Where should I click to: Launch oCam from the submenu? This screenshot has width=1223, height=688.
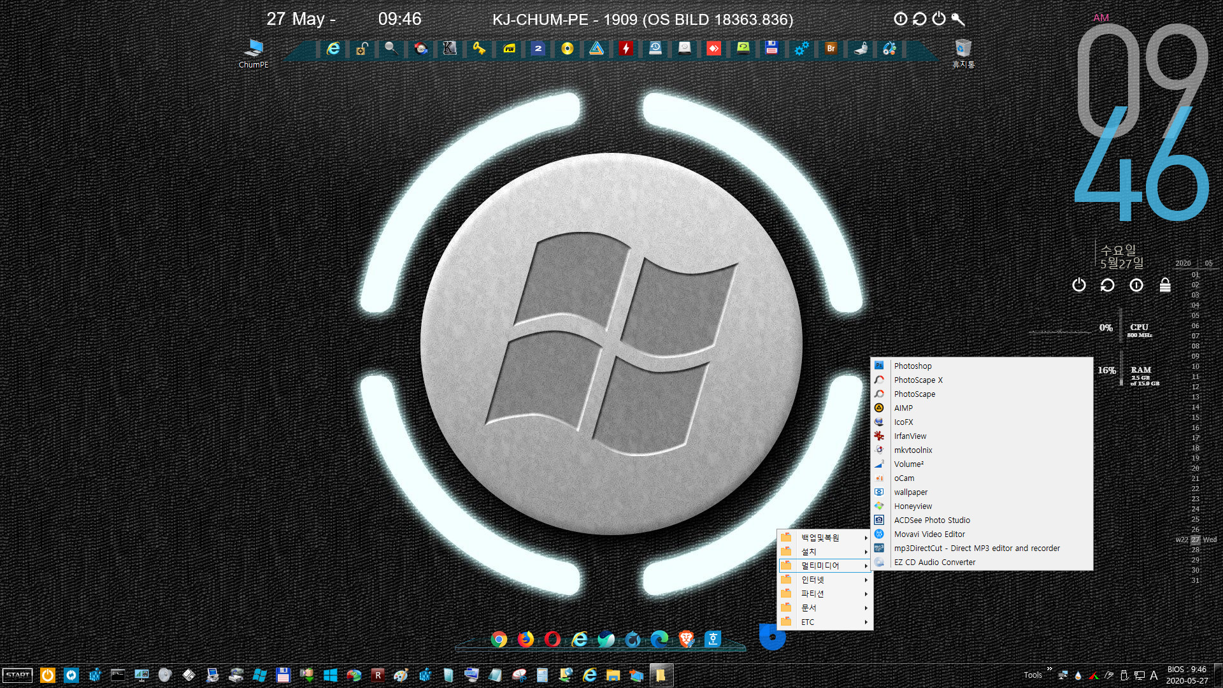click(982, 478)
